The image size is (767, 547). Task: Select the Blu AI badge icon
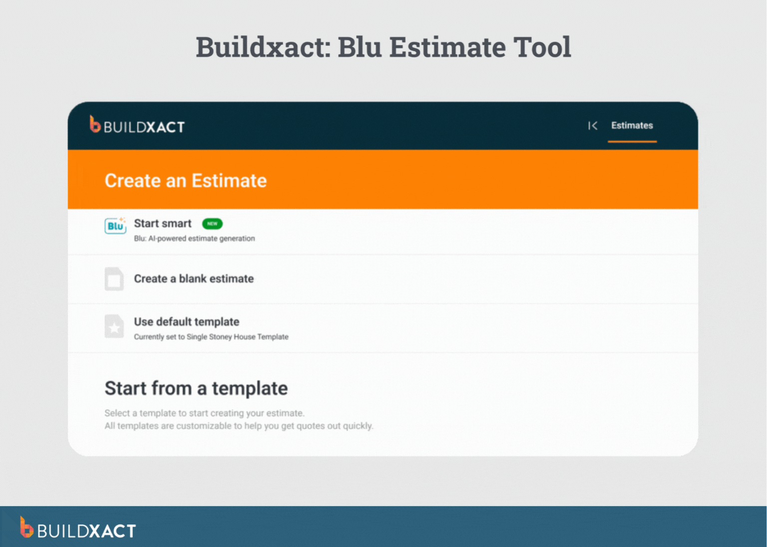(x=115, y=226)
